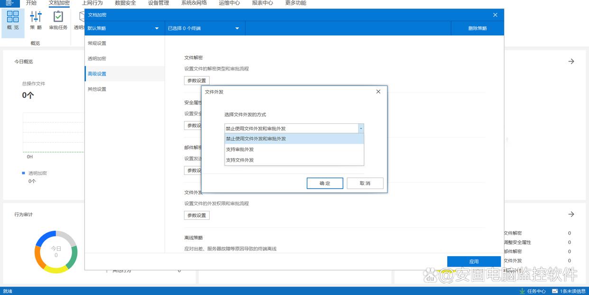Click the arrow icon in 今日概览 panel
The height and width of the screenshot is (295, 589).
coord(571,61)
